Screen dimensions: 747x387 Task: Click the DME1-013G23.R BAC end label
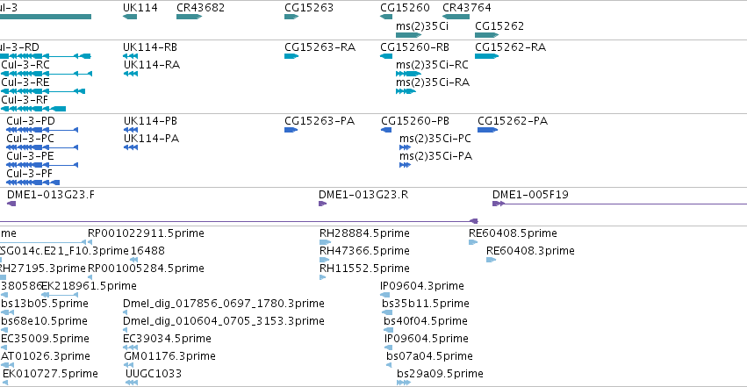(363, 195)
